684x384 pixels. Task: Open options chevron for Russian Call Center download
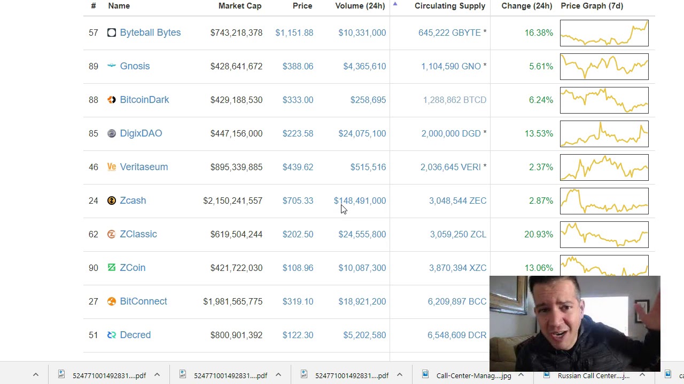pyautogui.click(x=642, y=375)
